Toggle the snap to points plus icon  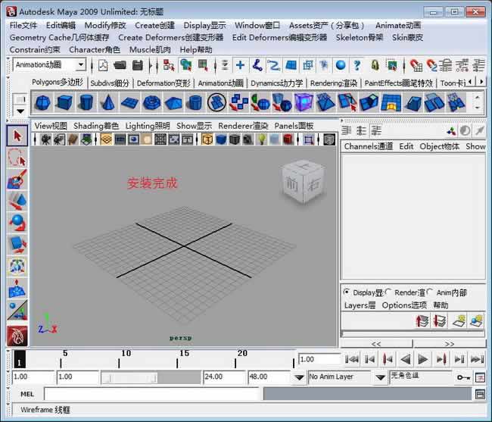click(240, 65)
